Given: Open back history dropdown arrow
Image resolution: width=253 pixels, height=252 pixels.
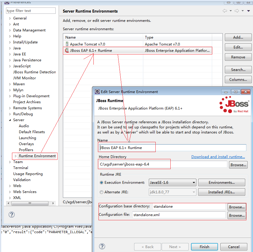Looking at the screenshot, I should (231, 11).
